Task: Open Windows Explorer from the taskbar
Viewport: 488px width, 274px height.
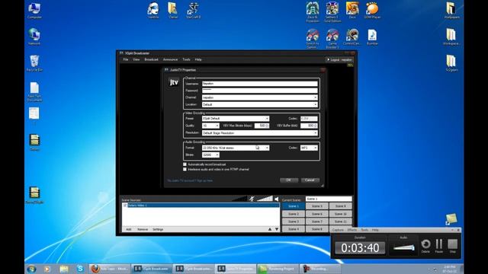Action: click(64, 269)
